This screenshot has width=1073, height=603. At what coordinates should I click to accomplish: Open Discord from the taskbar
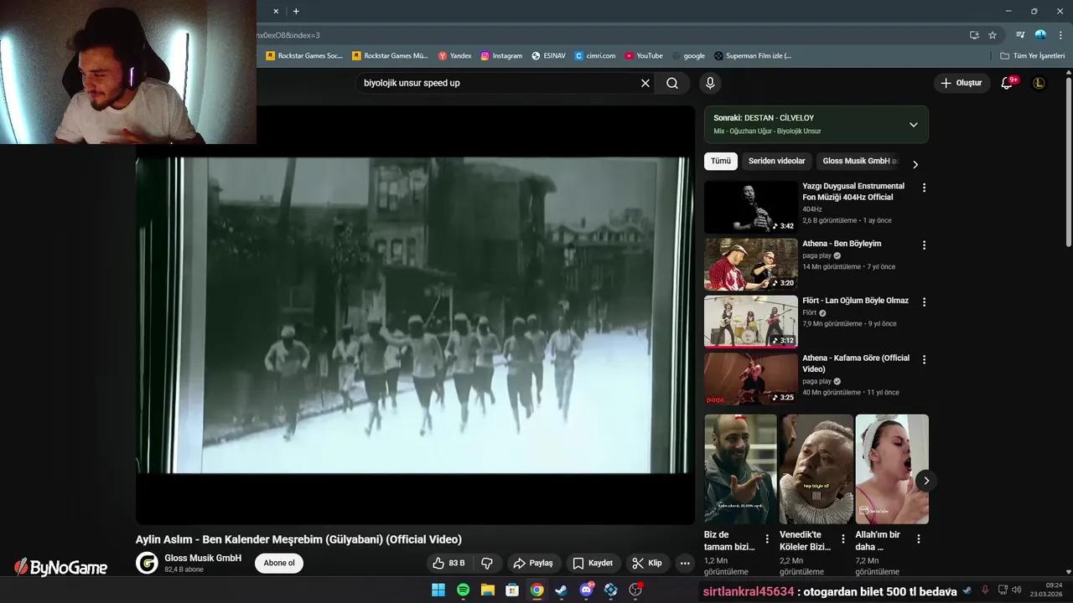tap(586, 590)
